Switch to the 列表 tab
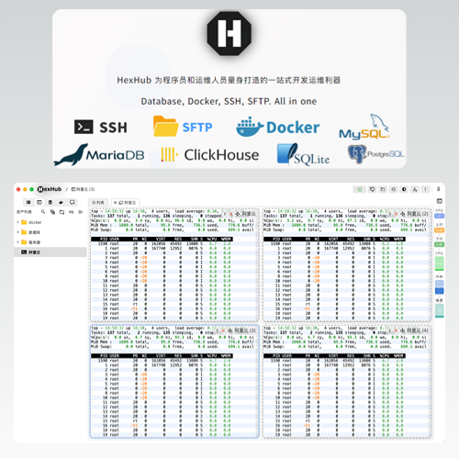Screen dimensions: 459x459 pyautogui.click(x=98, y=202)
